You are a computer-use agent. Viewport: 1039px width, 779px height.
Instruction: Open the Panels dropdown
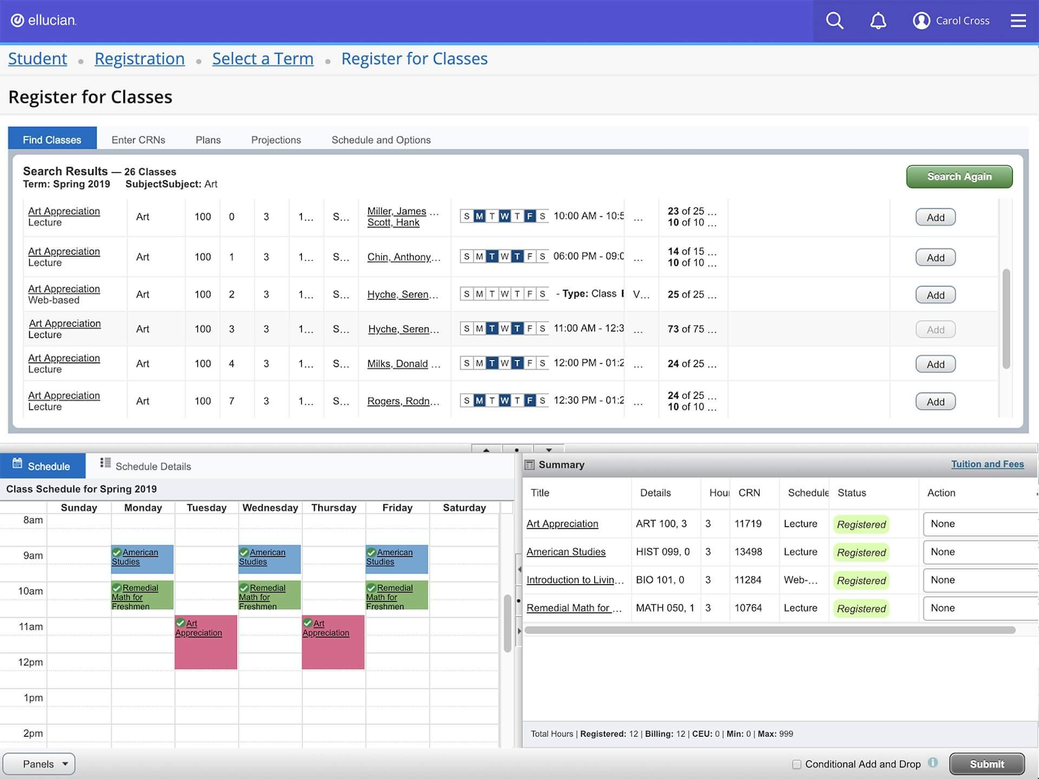coord(39,764)
